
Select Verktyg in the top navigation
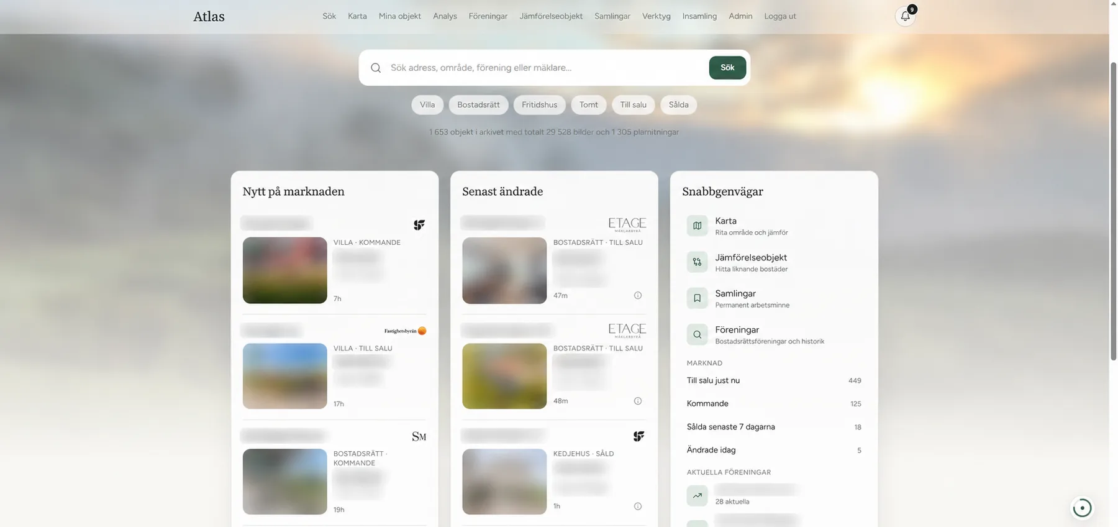point(657,16)
